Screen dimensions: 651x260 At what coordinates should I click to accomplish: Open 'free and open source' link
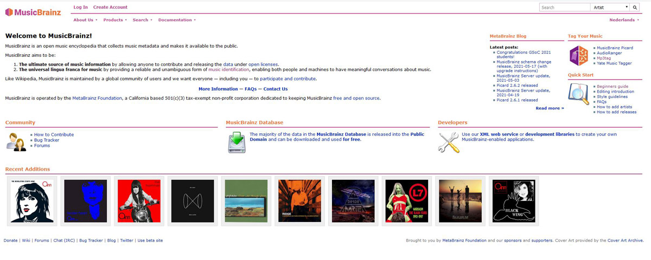[x=356, y=99]
